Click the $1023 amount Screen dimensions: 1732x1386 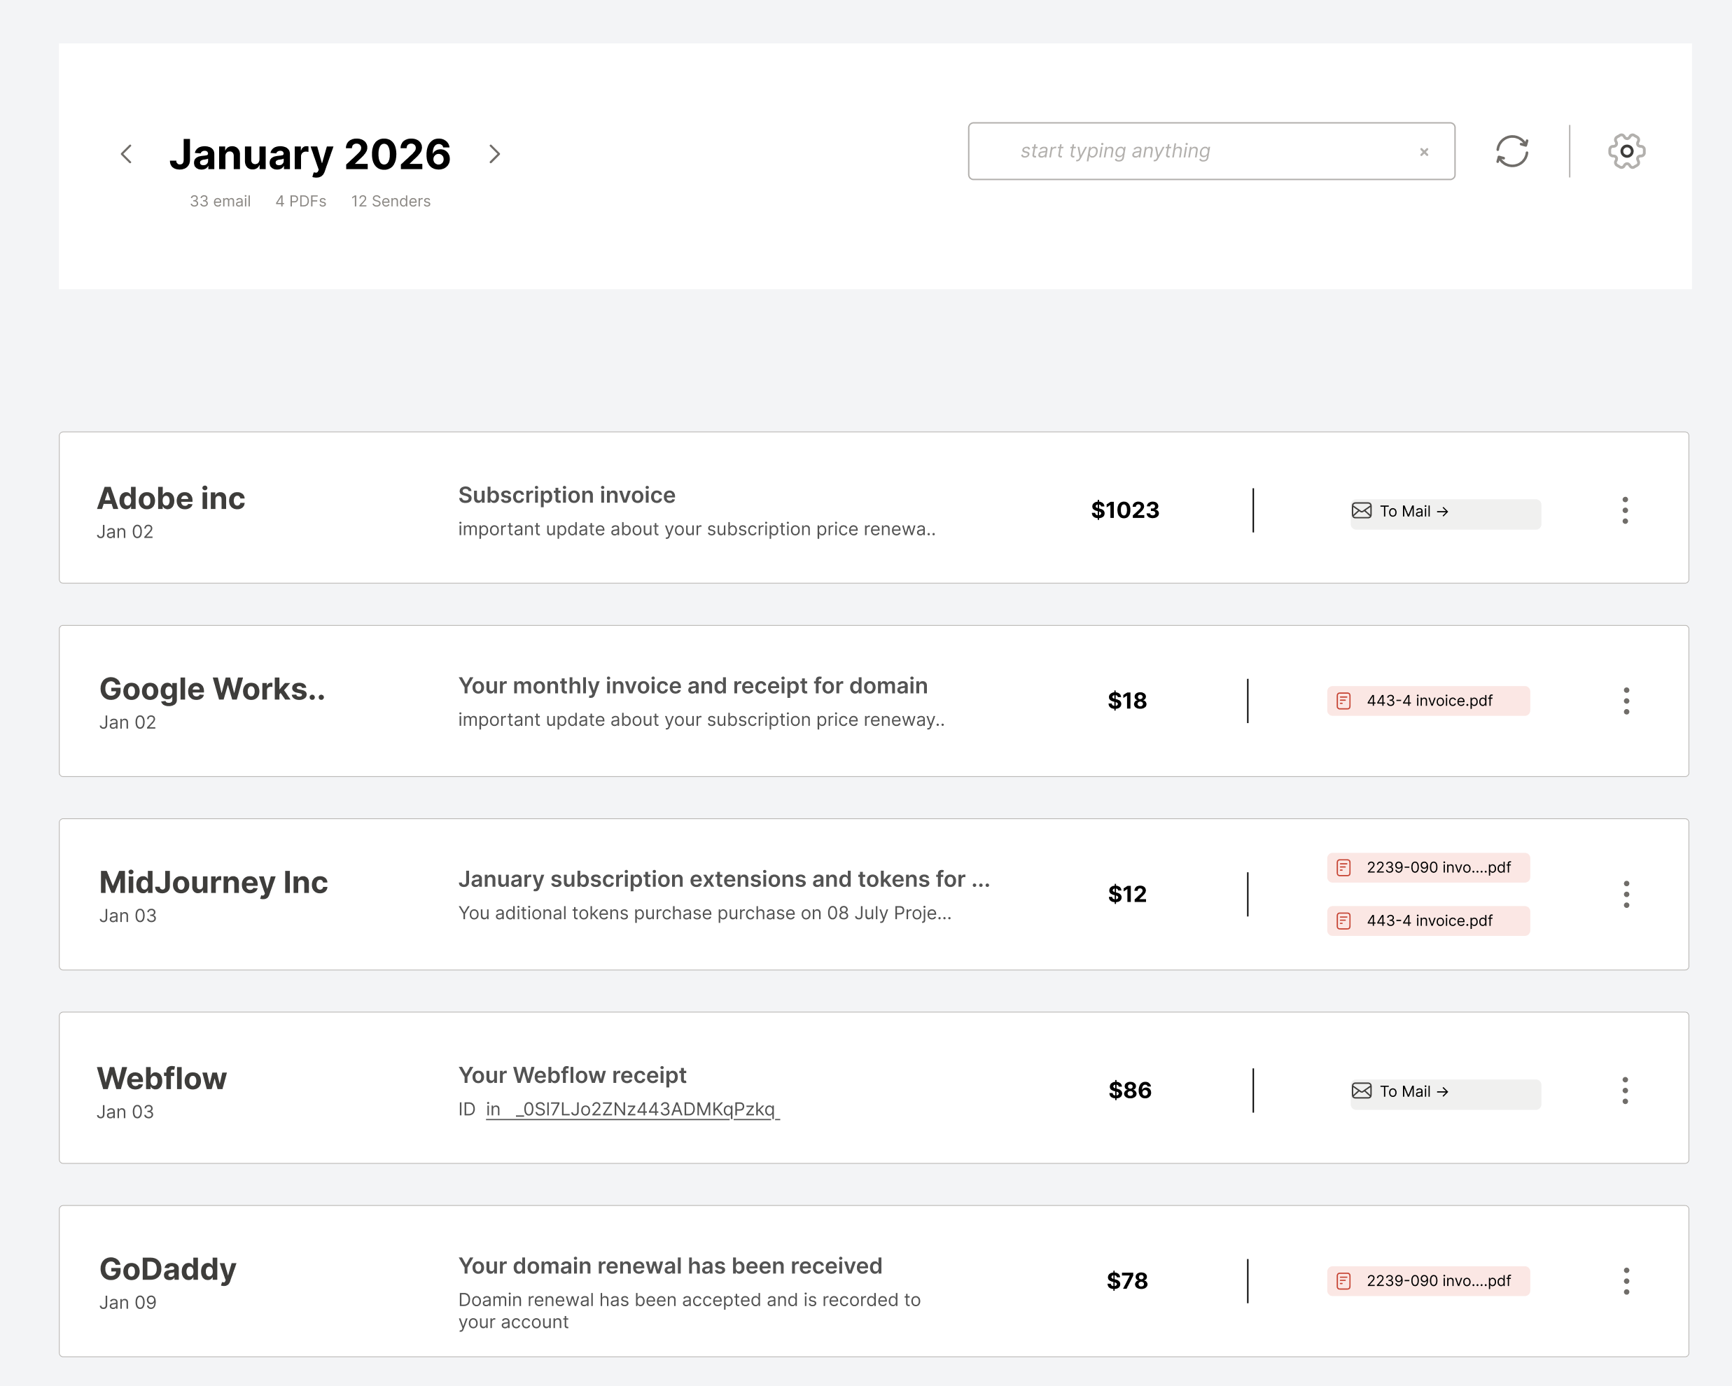coord(1124,510)
